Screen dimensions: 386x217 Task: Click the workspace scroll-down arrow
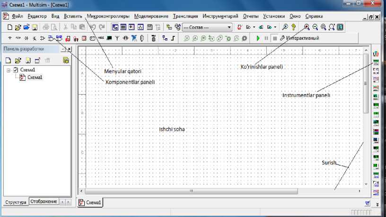pos(366,184)
